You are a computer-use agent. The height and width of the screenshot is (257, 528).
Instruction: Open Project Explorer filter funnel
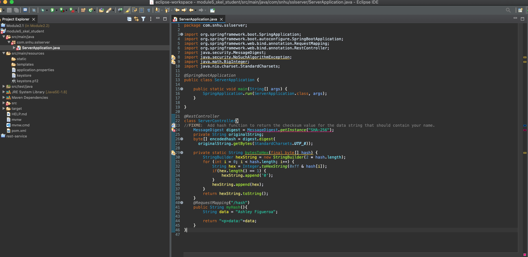(x=143, y=19)
